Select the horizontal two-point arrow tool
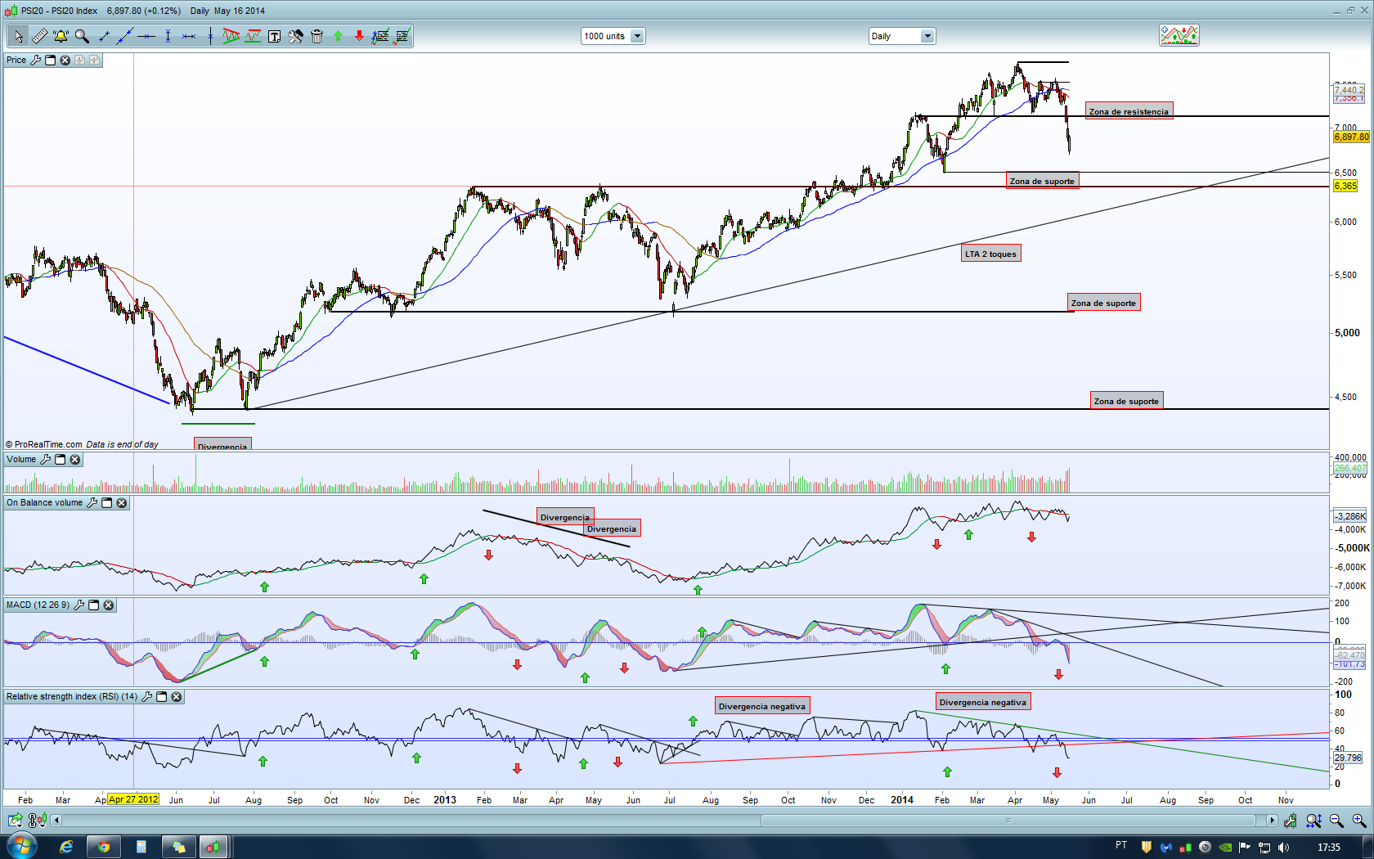Image resolution: width=1374 pixels, height=859 pixels. coord(189,36)
